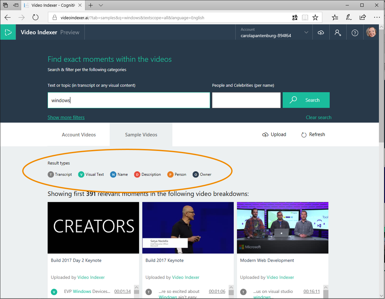
Task: Open the browser tab list chevron
Action: (x=101, y=5)
